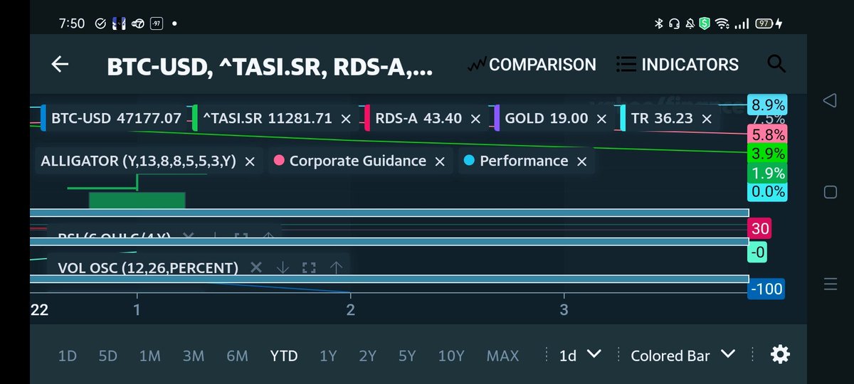854x384 pixels.
Task: Tap the Wi-Fi status icon
Action: [x=723, y=23]
